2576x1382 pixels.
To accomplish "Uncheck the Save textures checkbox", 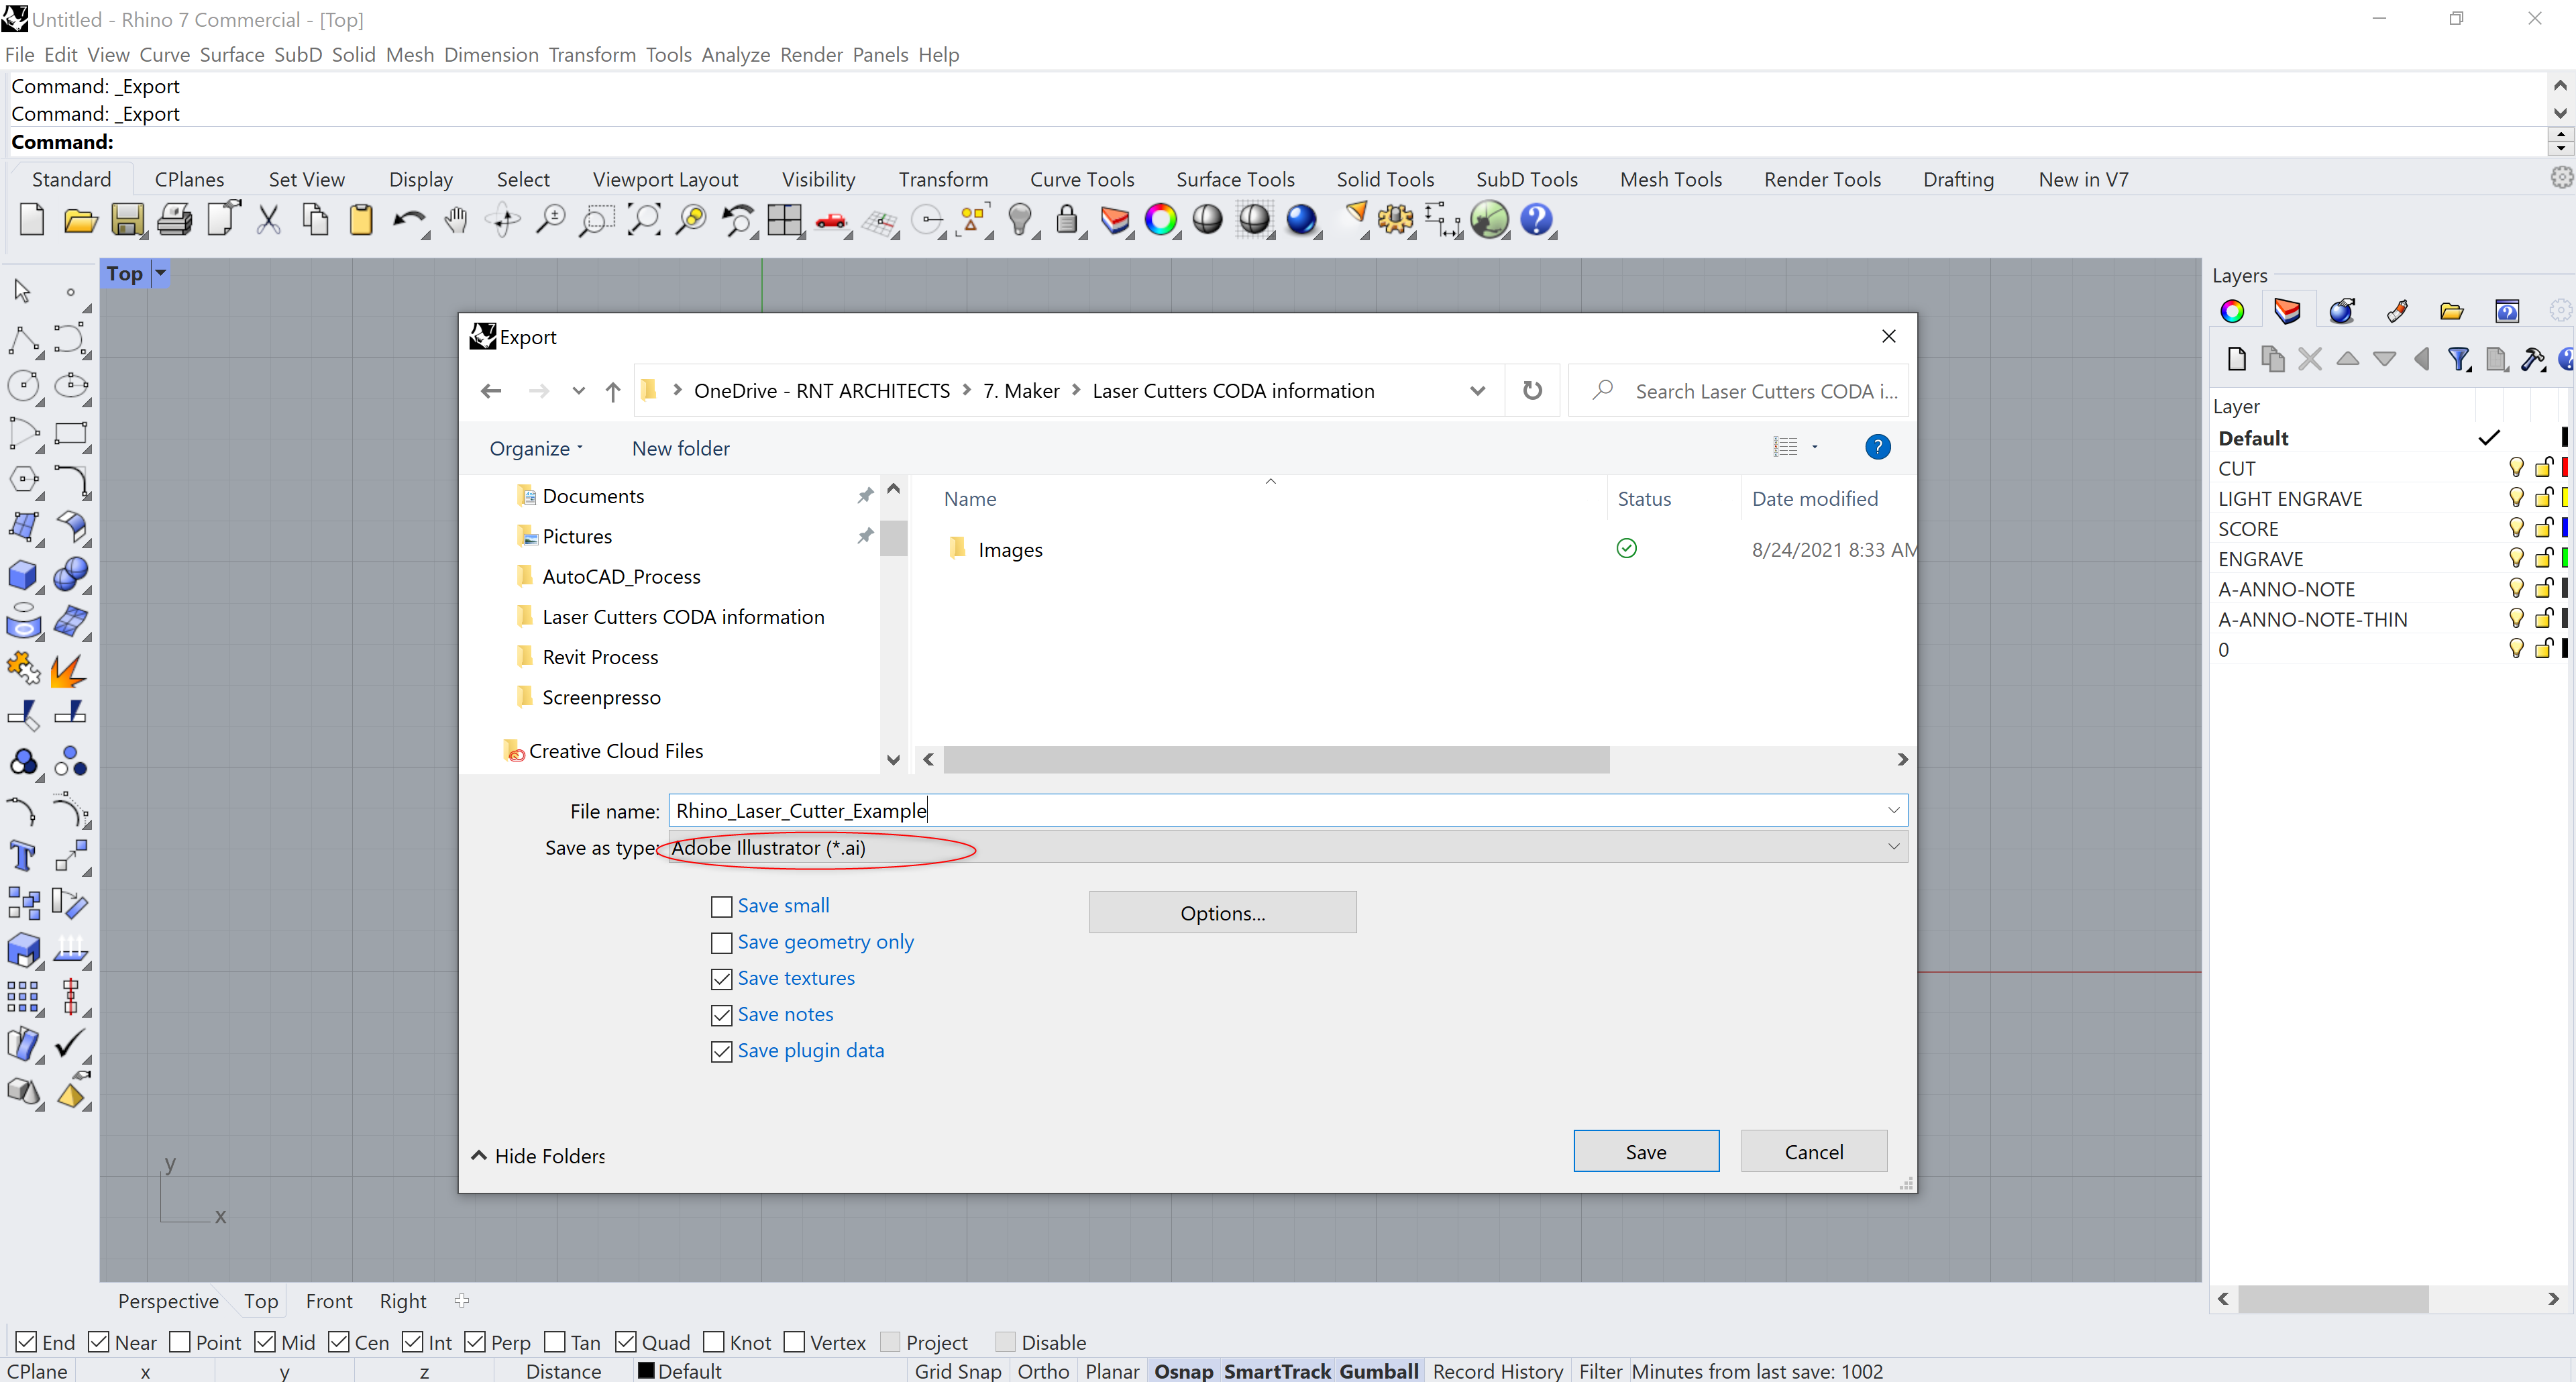I will (721, 979).
